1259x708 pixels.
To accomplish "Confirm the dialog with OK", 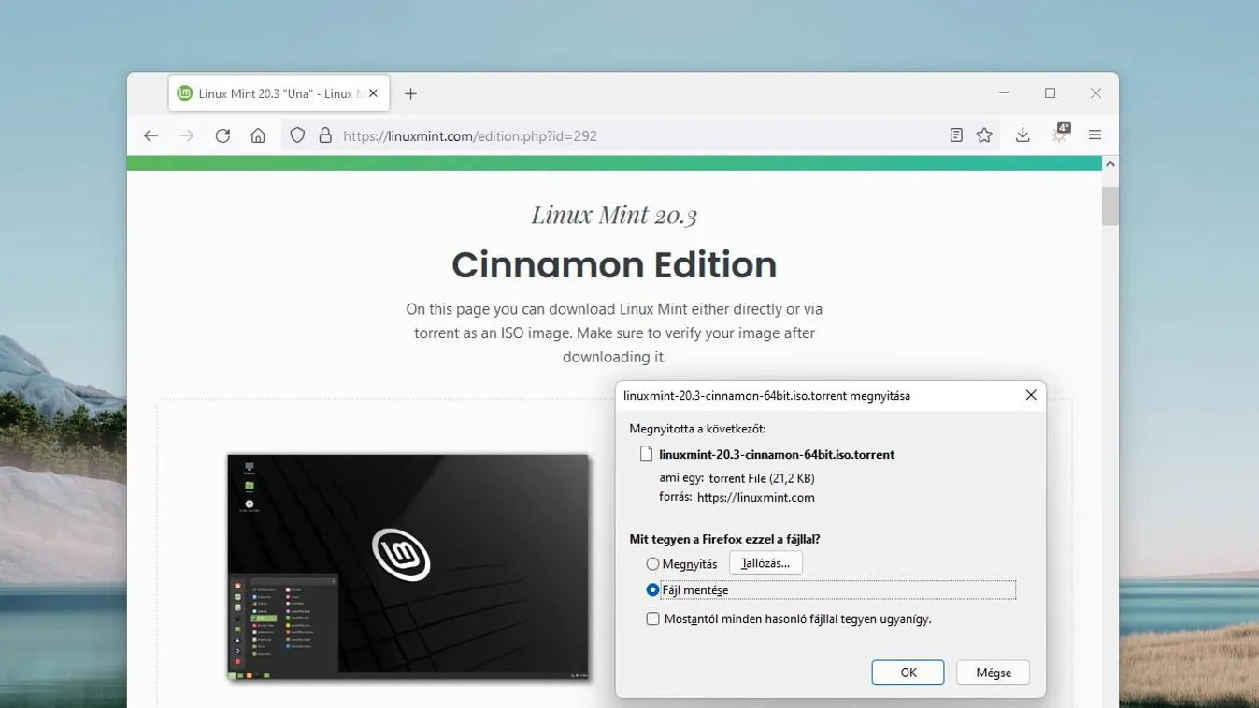I will (x=908, y=673).
